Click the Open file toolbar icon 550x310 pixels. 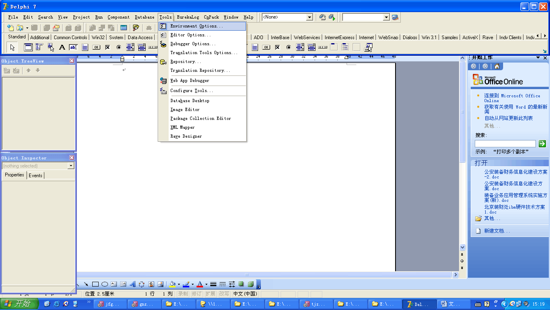pos(19,28)
